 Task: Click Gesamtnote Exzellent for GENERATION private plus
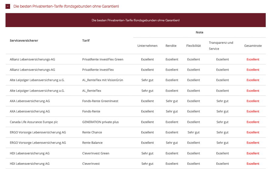click(x=253, y=122)
